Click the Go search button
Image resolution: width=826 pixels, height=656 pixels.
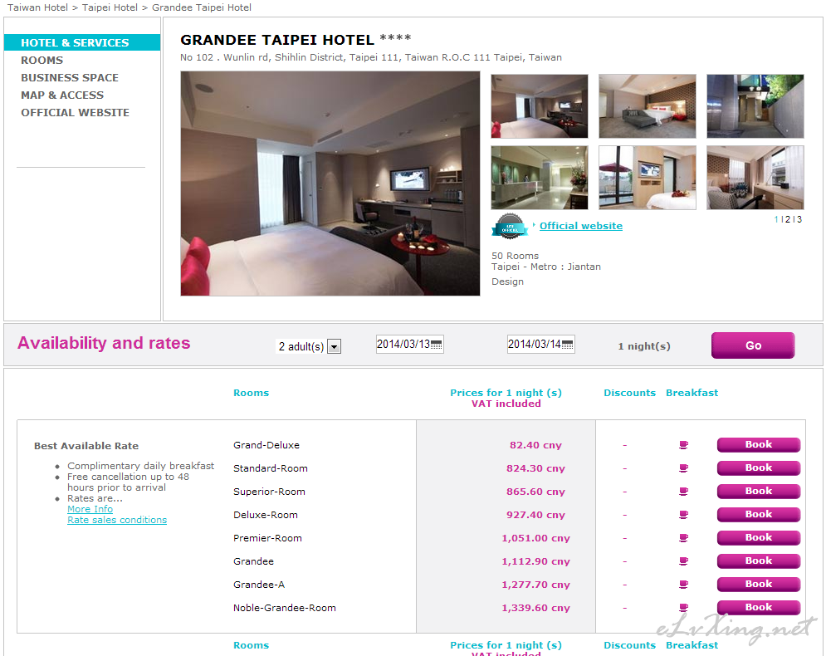pos(753,345)
